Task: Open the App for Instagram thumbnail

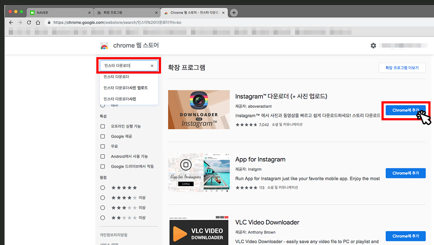Action: [199, 173]
